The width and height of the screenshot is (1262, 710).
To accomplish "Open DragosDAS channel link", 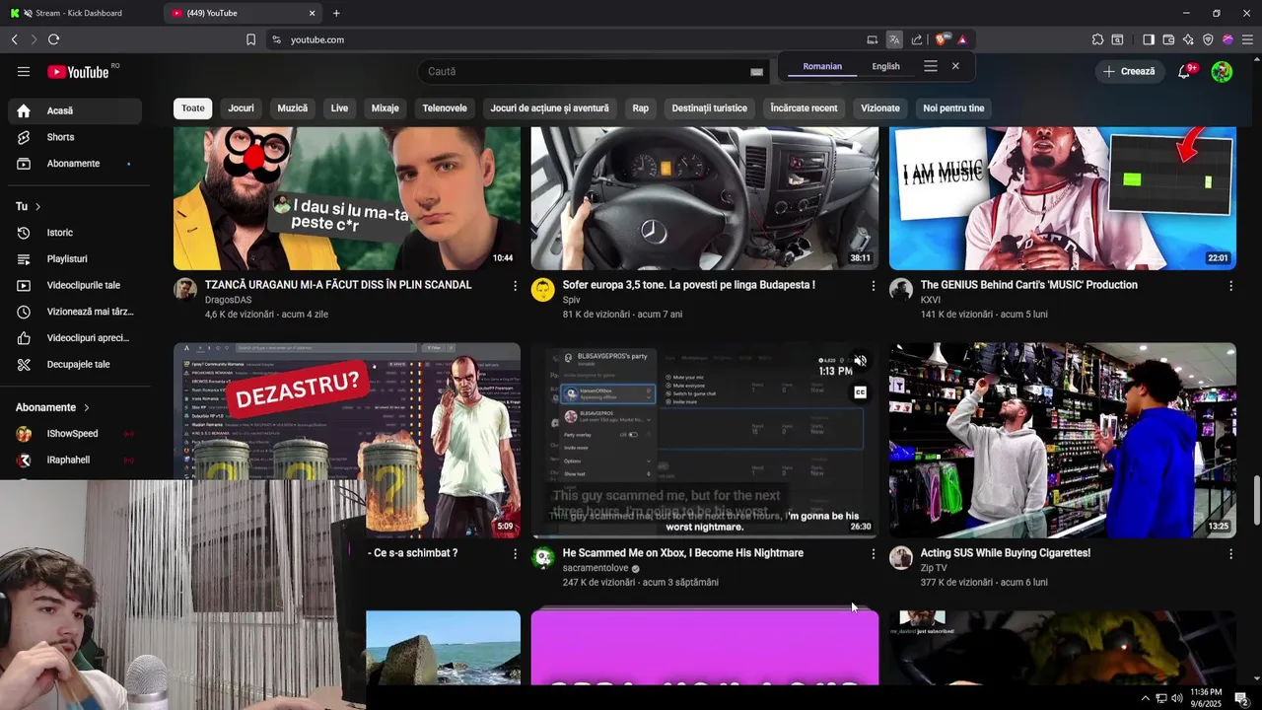I will coord(228,300).
